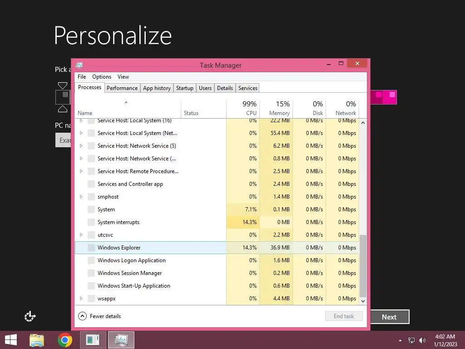Open File Explorer from the taskbar
This screenshot has height=349, width=465.
click(x=37, y=340)
